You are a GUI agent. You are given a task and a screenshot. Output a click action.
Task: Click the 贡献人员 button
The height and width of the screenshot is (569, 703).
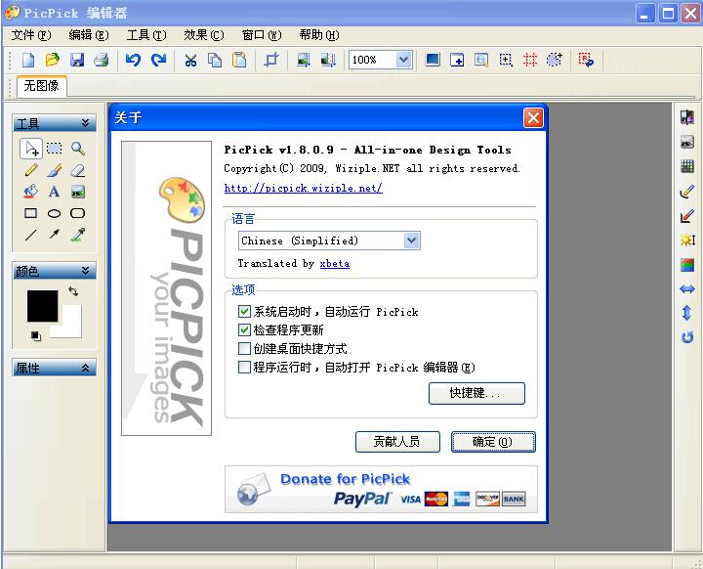tap(397, 442)
